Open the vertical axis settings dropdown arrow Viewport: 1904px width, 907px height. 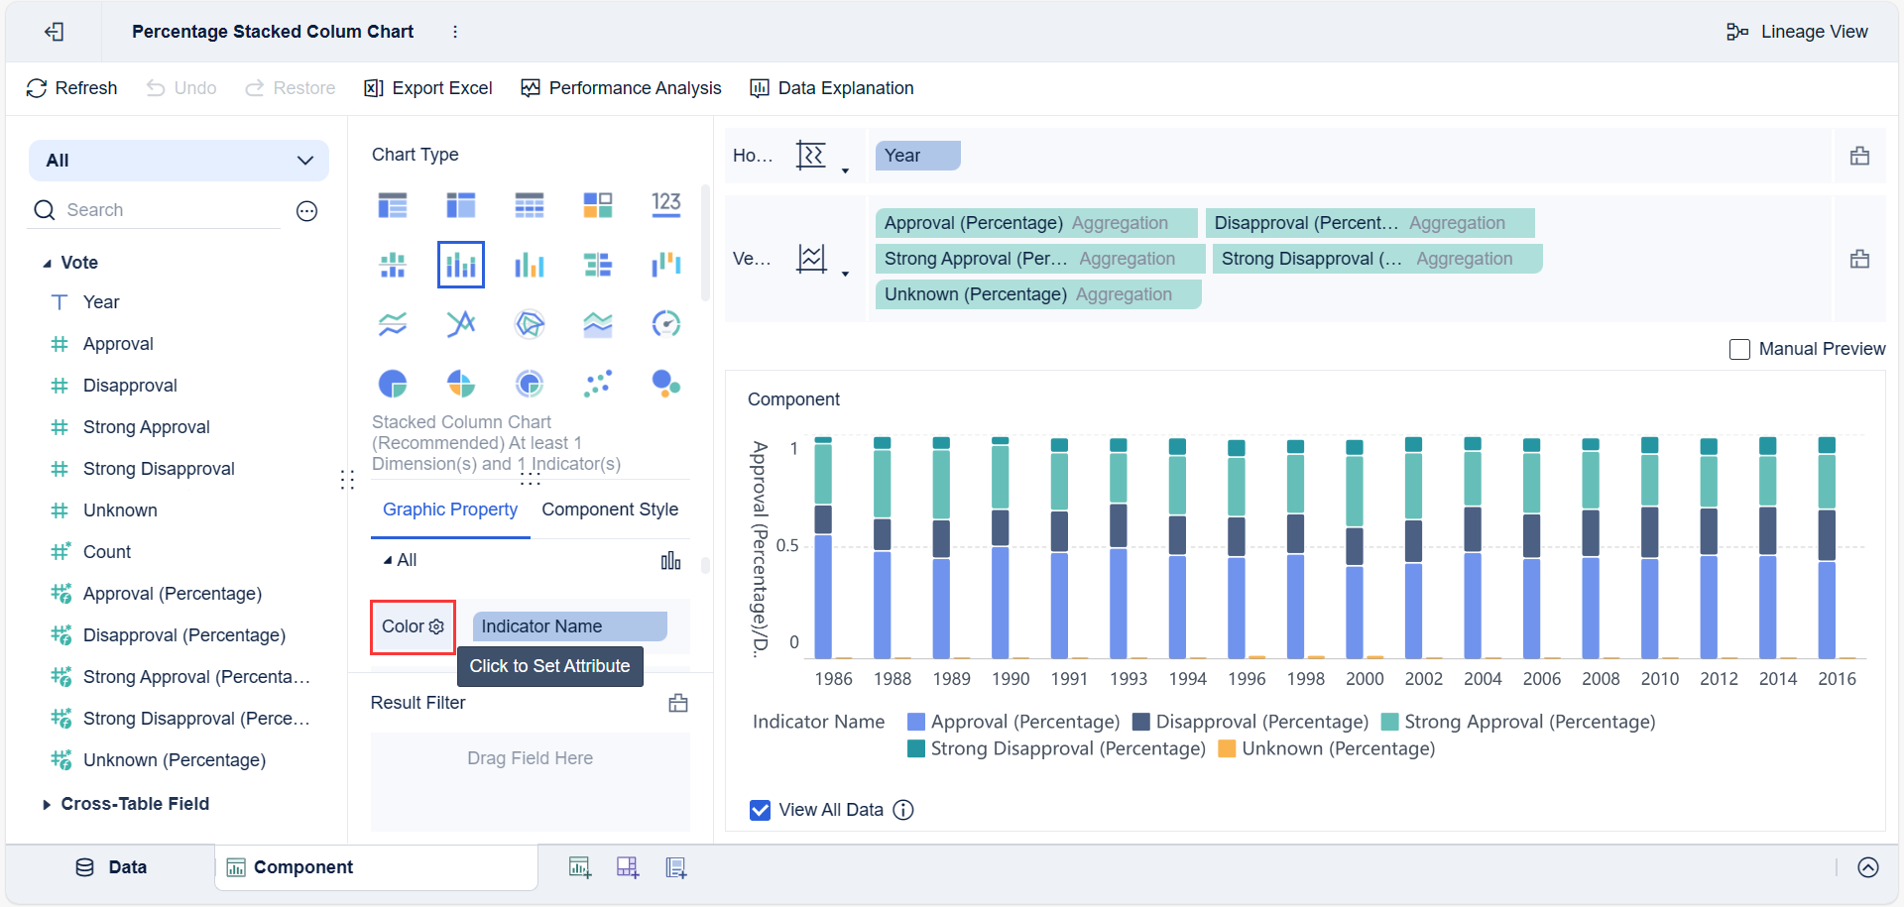(x=845, y=274)
